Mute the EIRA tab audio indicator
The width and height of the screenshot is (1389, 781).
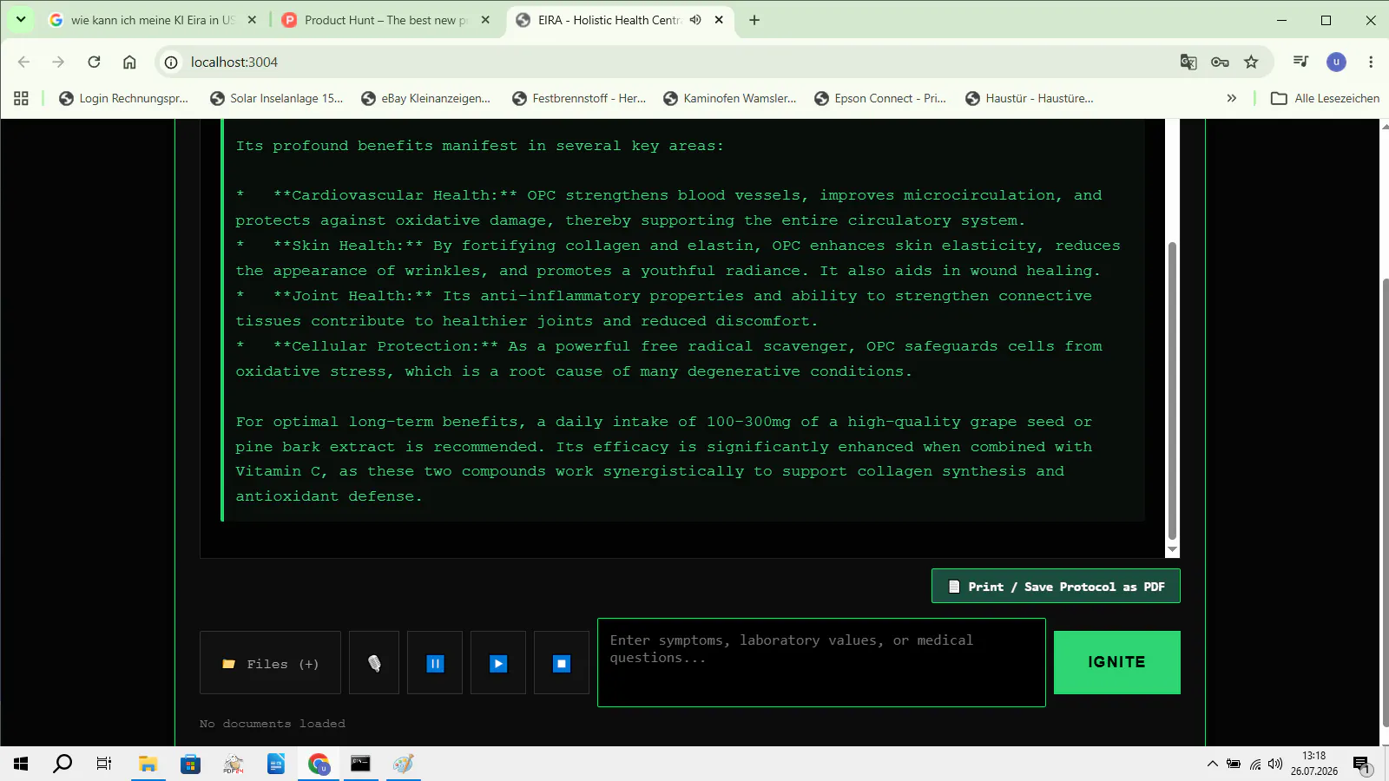click(695, 20)
